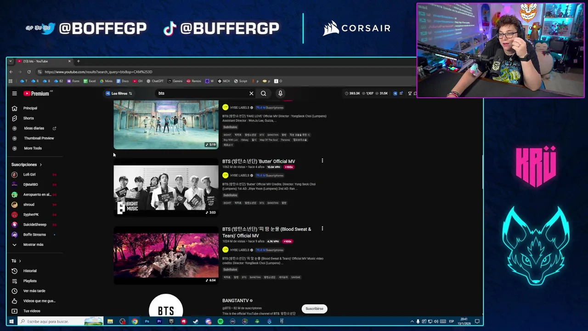Open the MCH bookmark
The width and height of the screenshot is (588, 331).
point(224,81)
